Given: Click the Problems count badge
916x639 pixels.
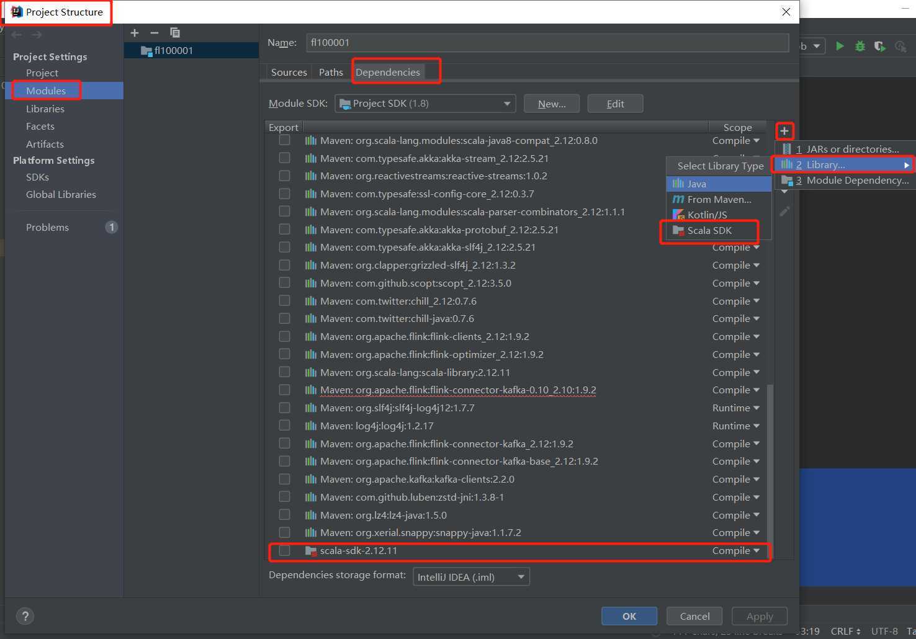Looking at the screenshot, I should click(x=112, y=227).
